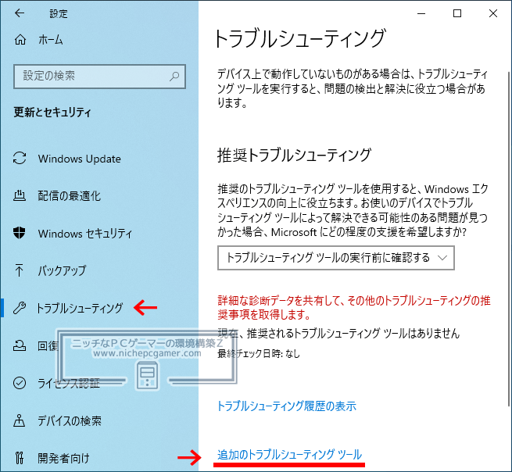Click the 更新とセキュリティ heading
Screen dimensions: 512x472
[x=52, y=113]
